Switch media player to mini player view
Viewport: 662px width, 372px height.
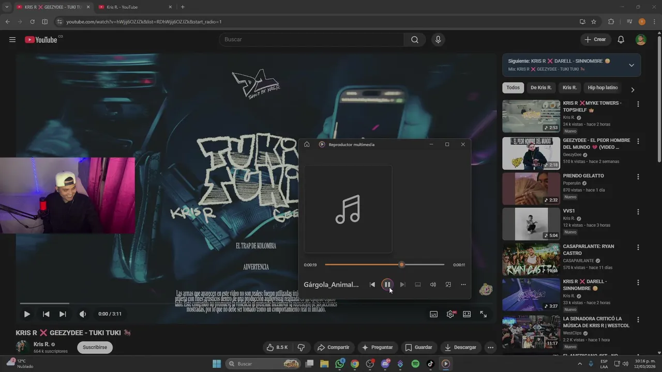click(x=448, y=285)
